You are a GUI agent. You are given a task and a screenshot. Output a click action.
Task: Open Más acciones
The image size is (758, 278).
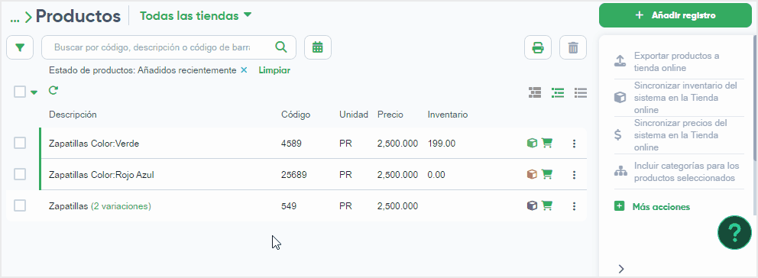661,207
